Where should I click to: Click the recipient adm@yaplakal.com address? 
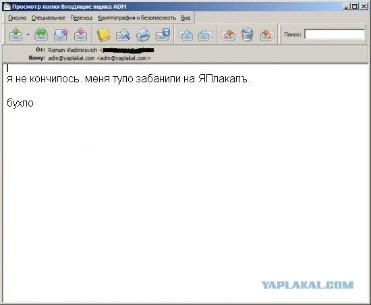[x=99, y=58]
